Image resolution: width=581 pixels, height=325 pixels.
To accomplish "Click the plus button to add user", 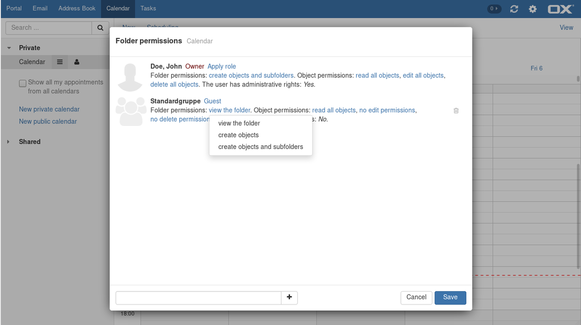I will click(x=289, y=298).
